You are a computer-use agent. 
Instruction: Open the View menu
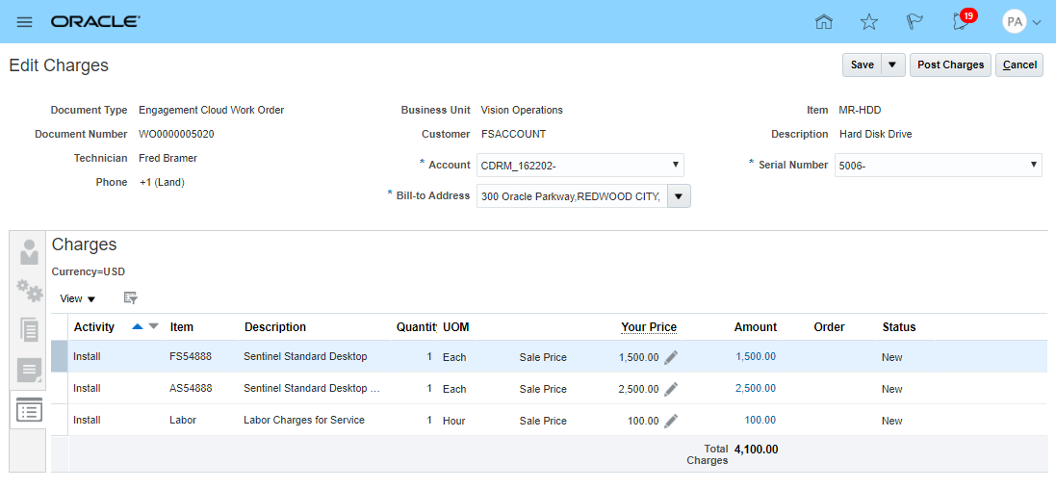(x=77, y=299)
